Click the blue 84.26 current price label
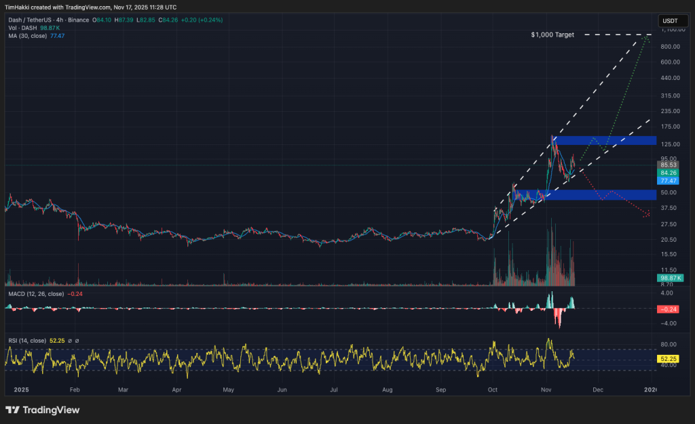This screenshot has width=695, height=424. tap(668, 173)
